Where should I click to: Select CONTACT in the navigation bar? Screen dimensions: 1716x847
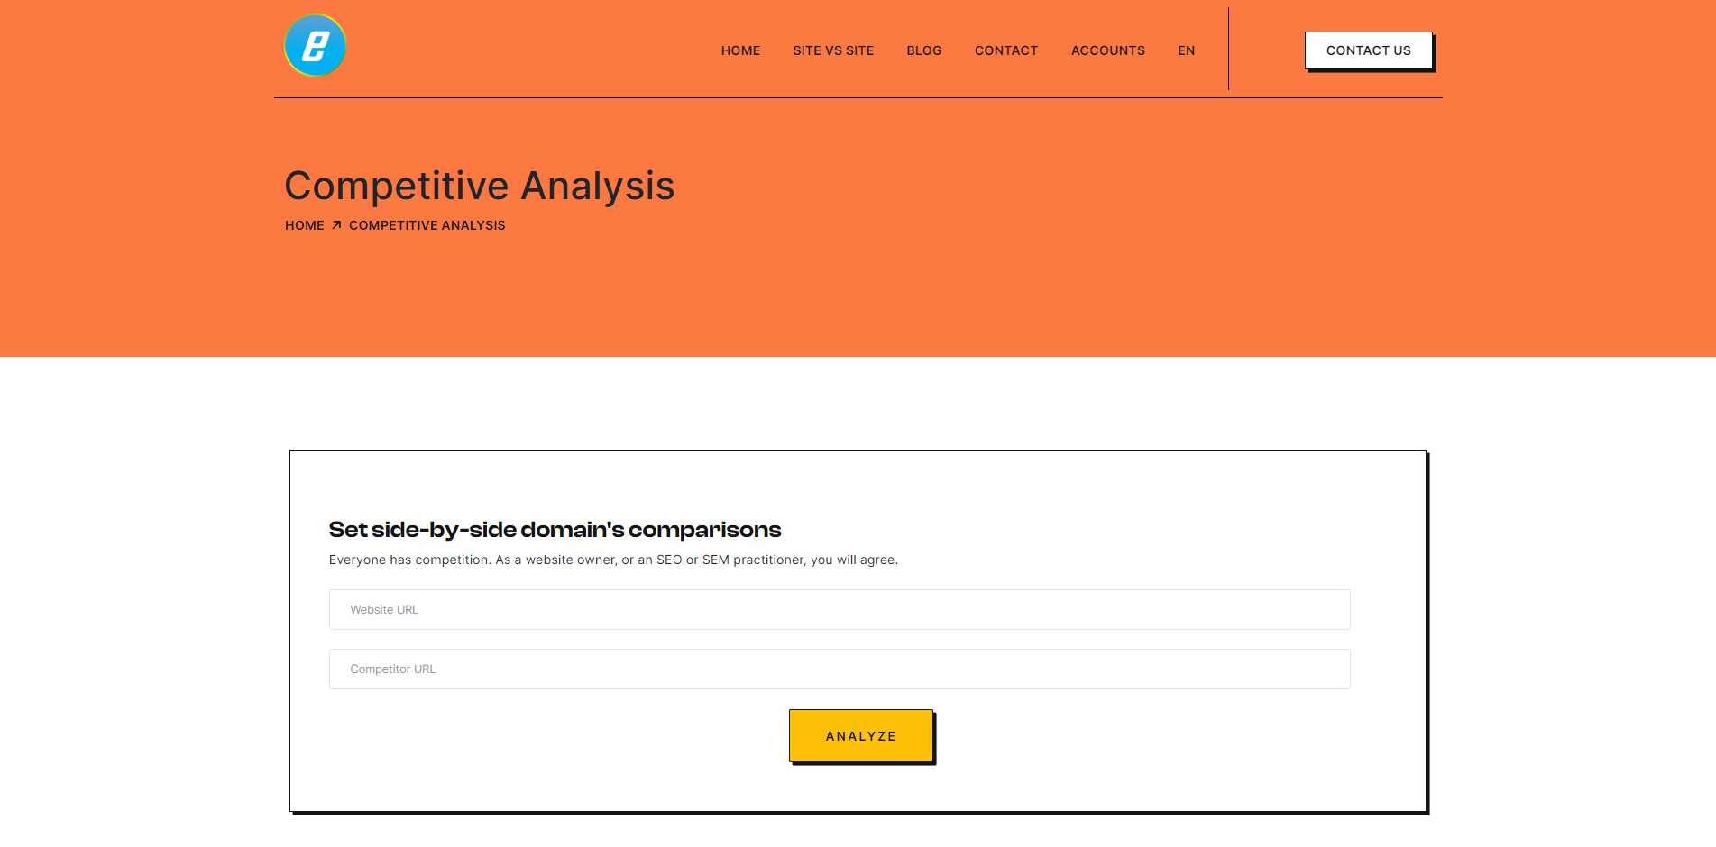click(1006, 50)
